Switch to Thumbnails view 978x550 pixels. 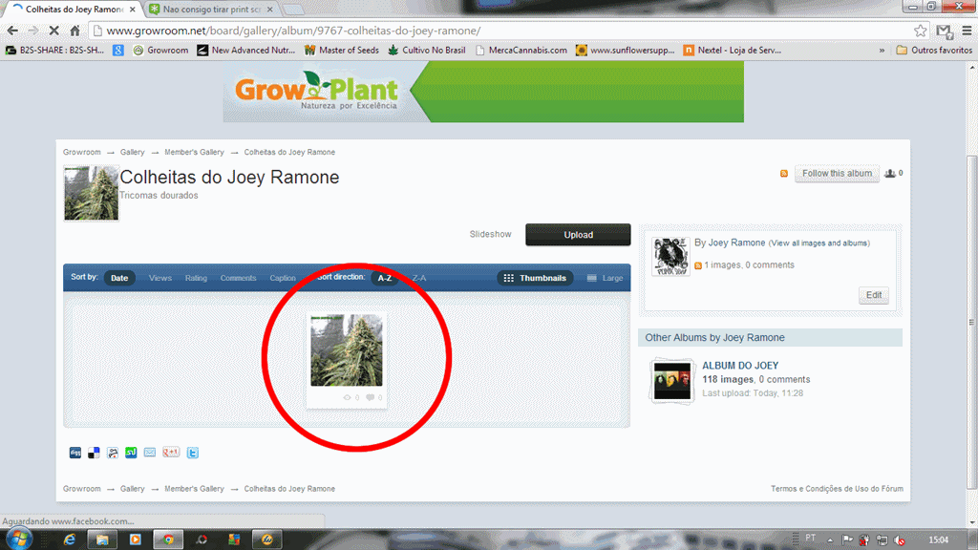(535, 278)
